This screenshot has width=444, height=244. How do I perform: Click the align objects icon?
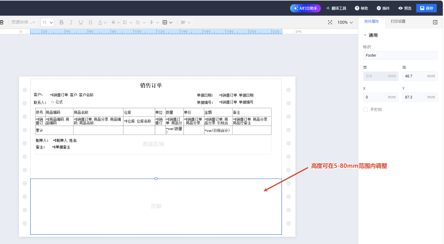[x=183, y=22]
